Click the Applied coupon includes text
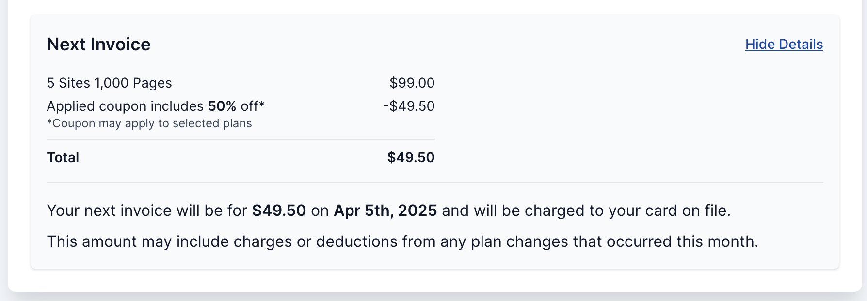Image resolution: width=867 pixels, height=301 pixels. point(125,106)
